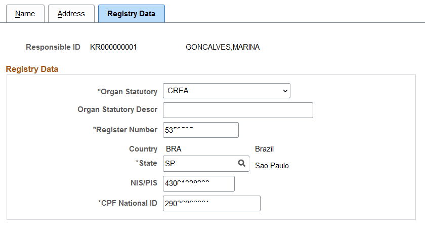The image size is (425, 227).
Task: Click the State lookup magnifier icon
Action: (241, 163)
